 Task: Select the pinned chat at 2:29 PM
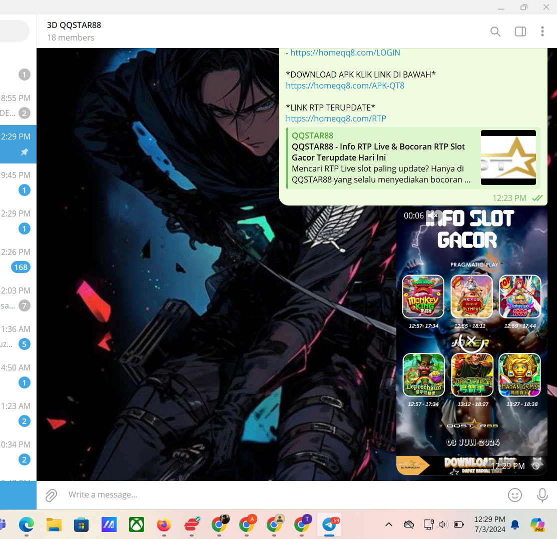click(18, 144)
